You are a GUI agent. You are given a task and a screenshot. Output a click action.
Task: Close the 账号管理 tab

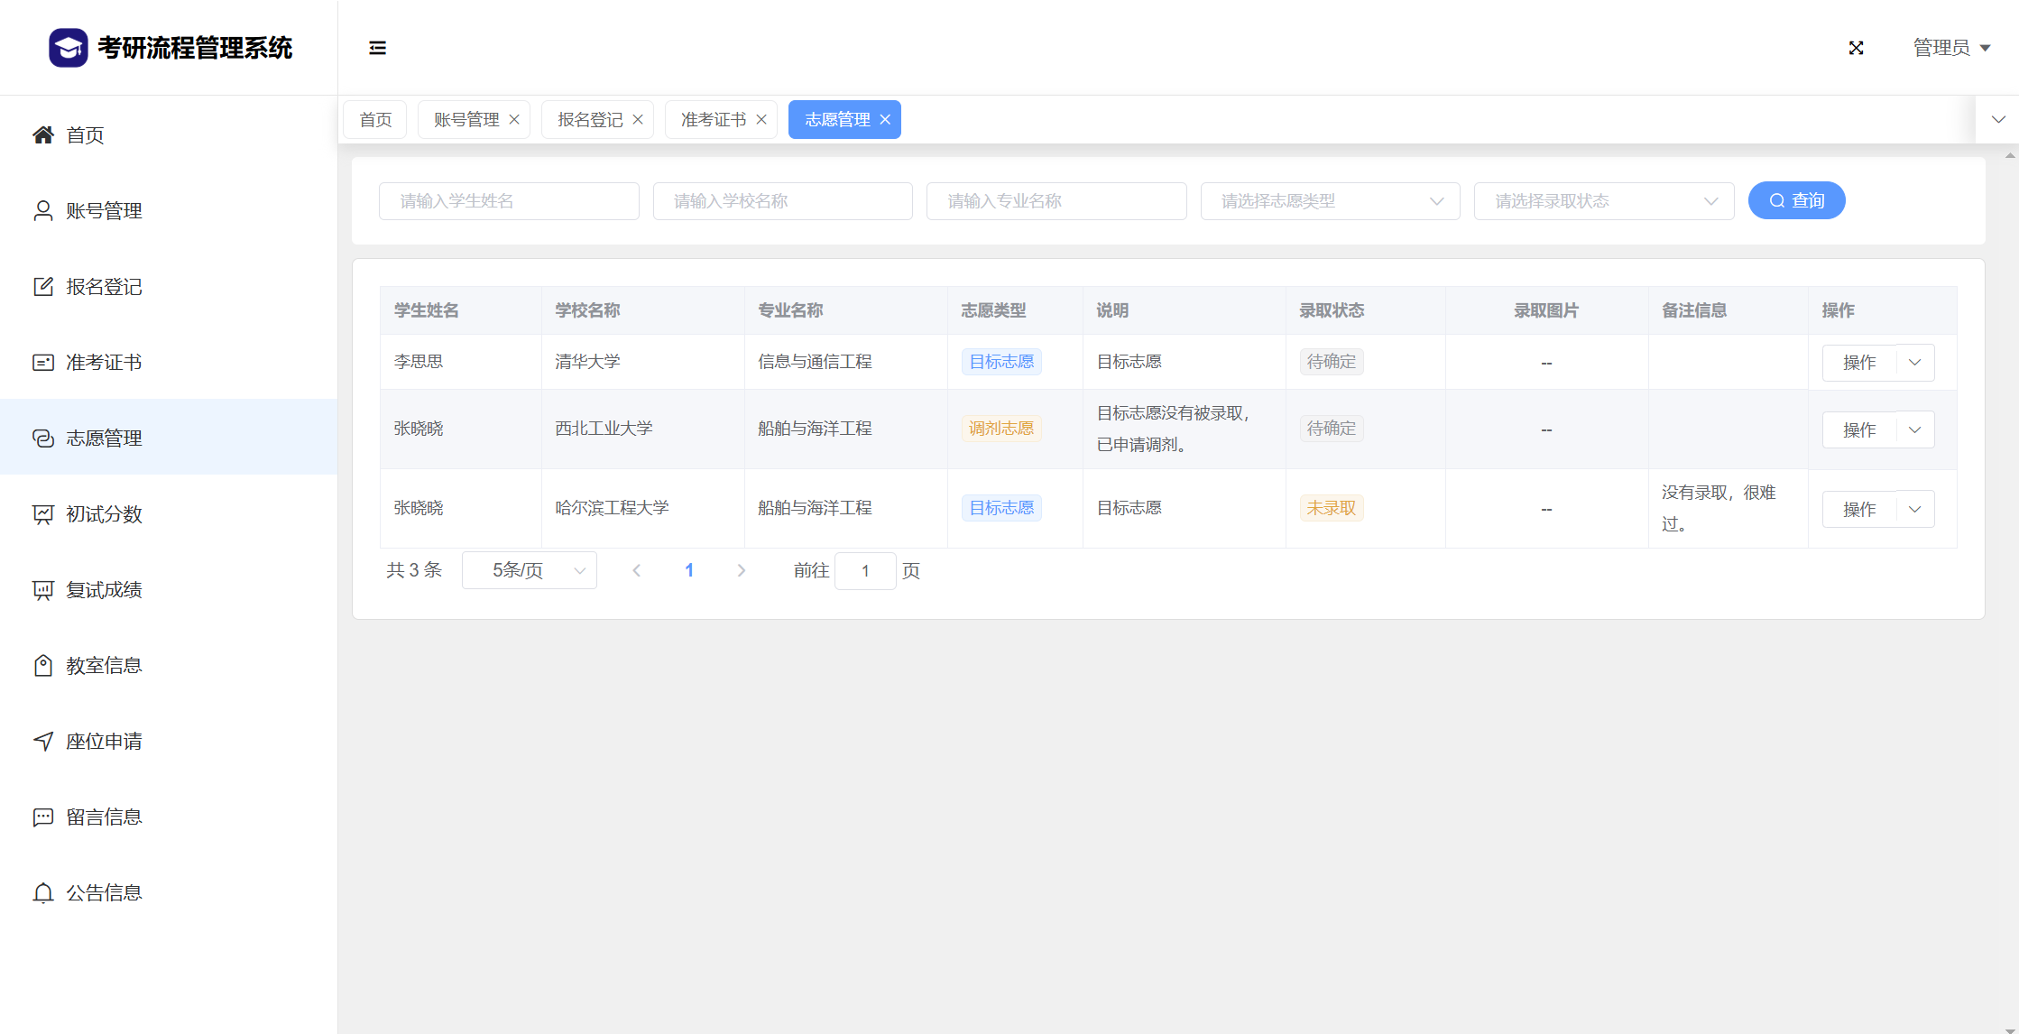point(514,120)
